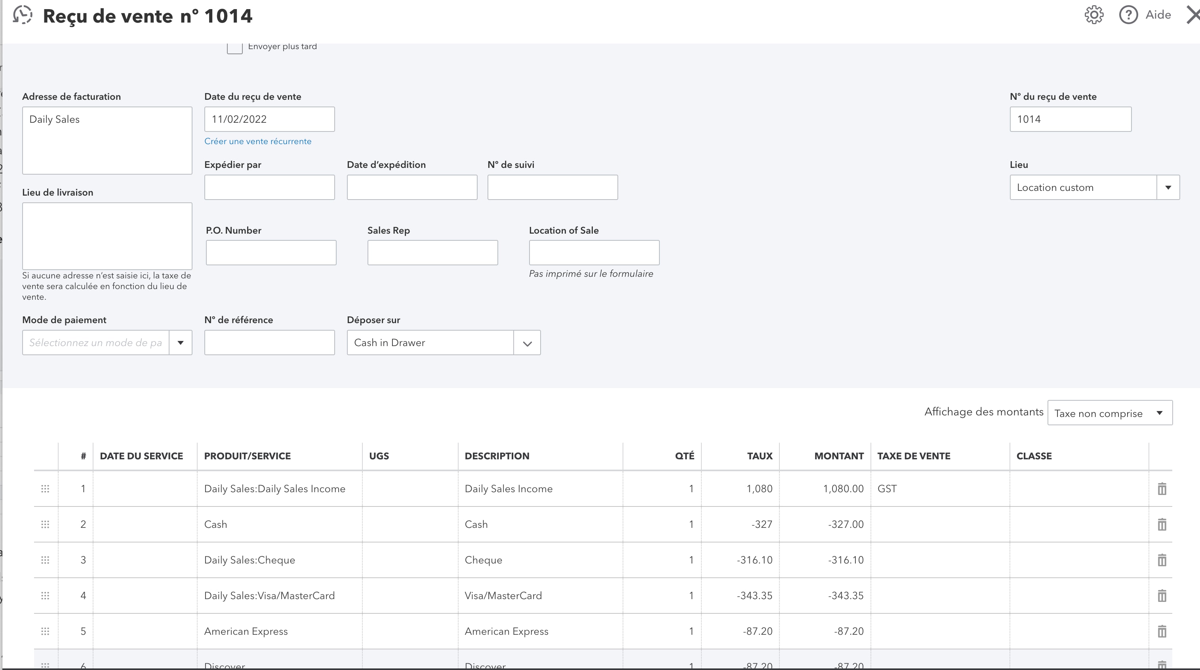1200x670 pixels.
Task: Select the GST sales tax cell
Action: tap(939, 489)
